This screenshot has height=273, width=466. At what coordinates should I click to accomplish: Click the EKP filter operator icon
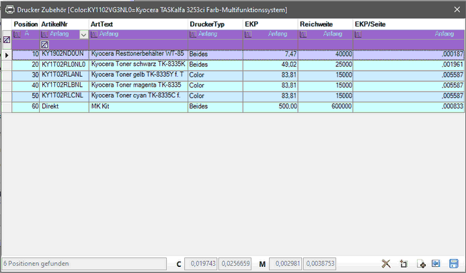248,34
